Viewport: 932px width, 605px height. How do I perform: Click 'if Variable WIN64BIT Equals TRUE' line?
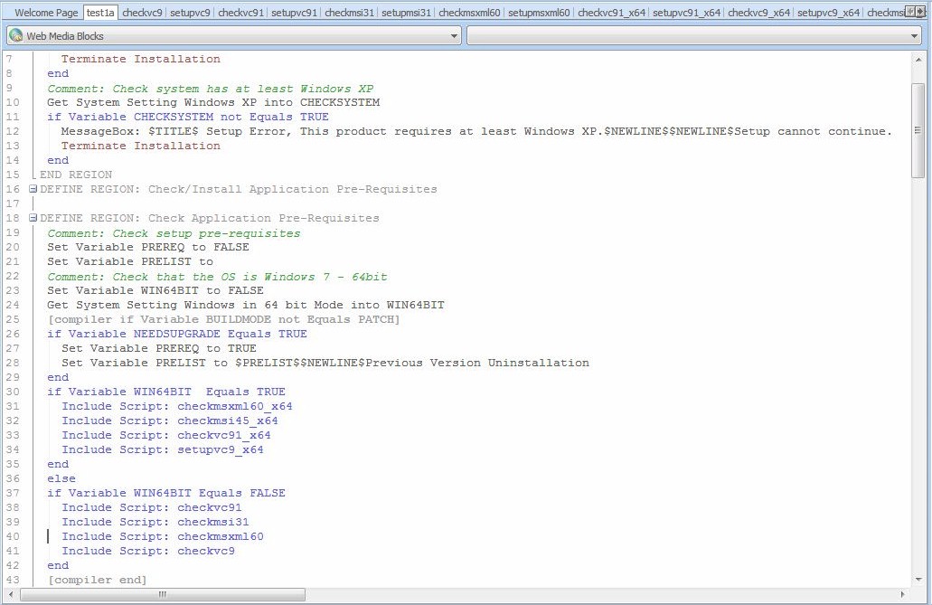click(x=166, y=392)
